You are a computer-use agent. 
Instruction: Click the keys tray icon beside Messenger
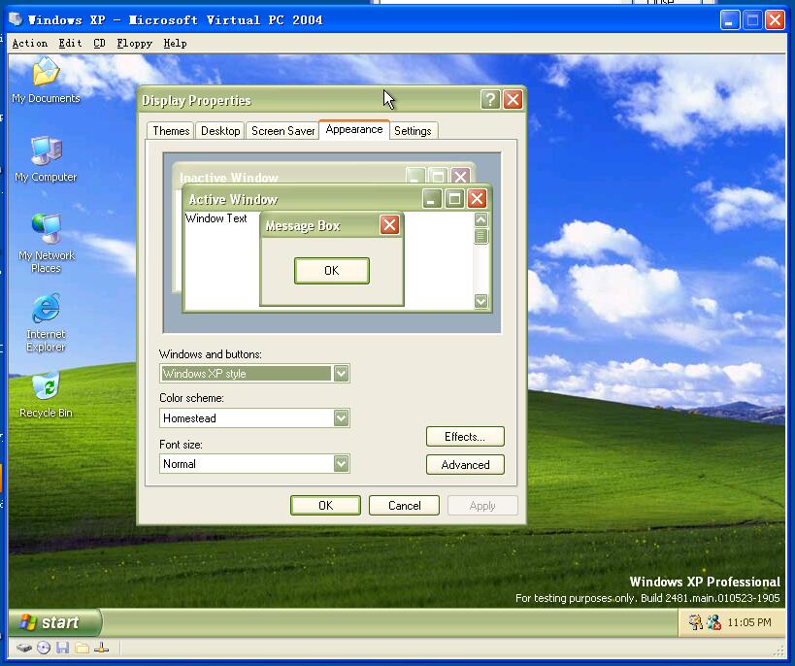pyautogui.click(x=695, y=622)
